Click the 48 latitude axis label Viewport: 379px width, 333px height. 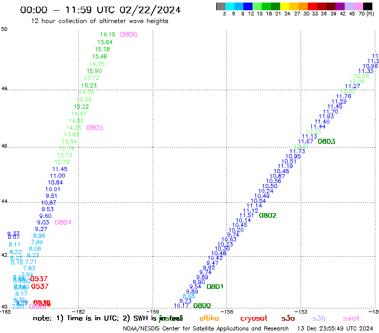[4, 89]
